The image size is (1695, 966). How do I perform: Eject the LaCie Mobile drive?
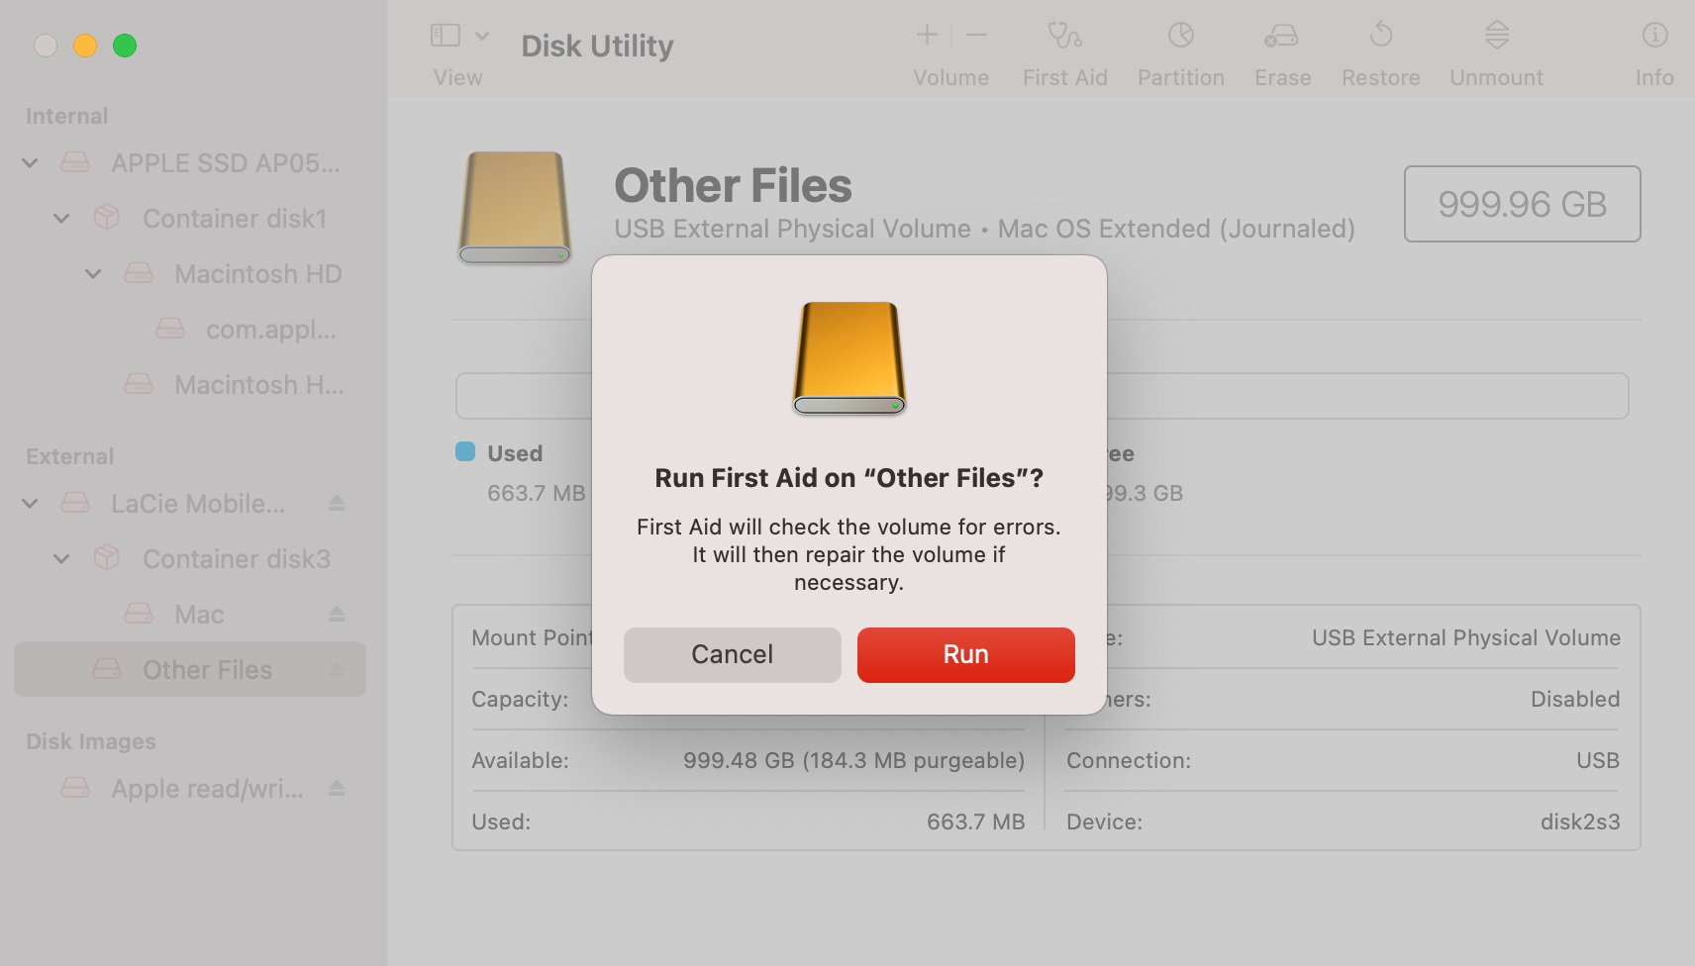[x=337, y=503]
